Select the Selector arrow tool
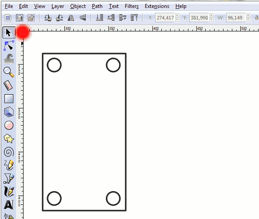Image resolution: width=259 pixels, height=219 pixels. click(8, 32)
